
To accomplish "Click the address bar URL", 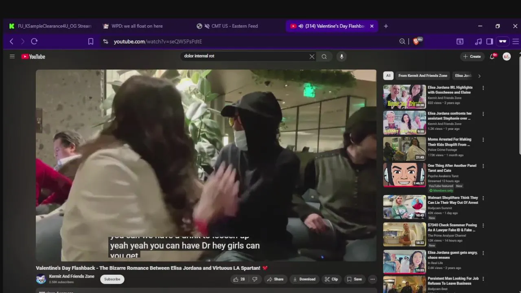I will pos(158,42).
